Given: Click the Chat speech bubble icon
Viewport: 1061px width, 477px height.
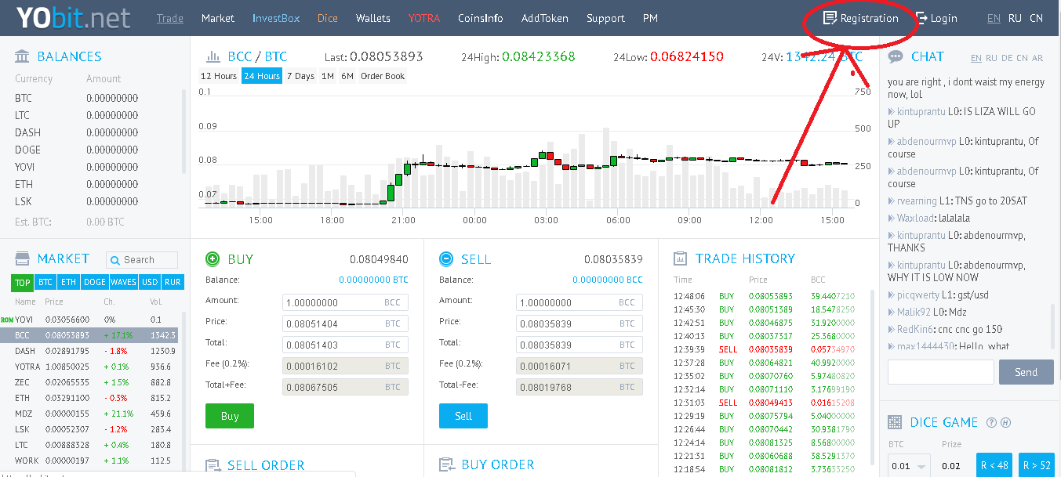Looking at the screenshot, I should pyautogui.click(x=896, y=56).
